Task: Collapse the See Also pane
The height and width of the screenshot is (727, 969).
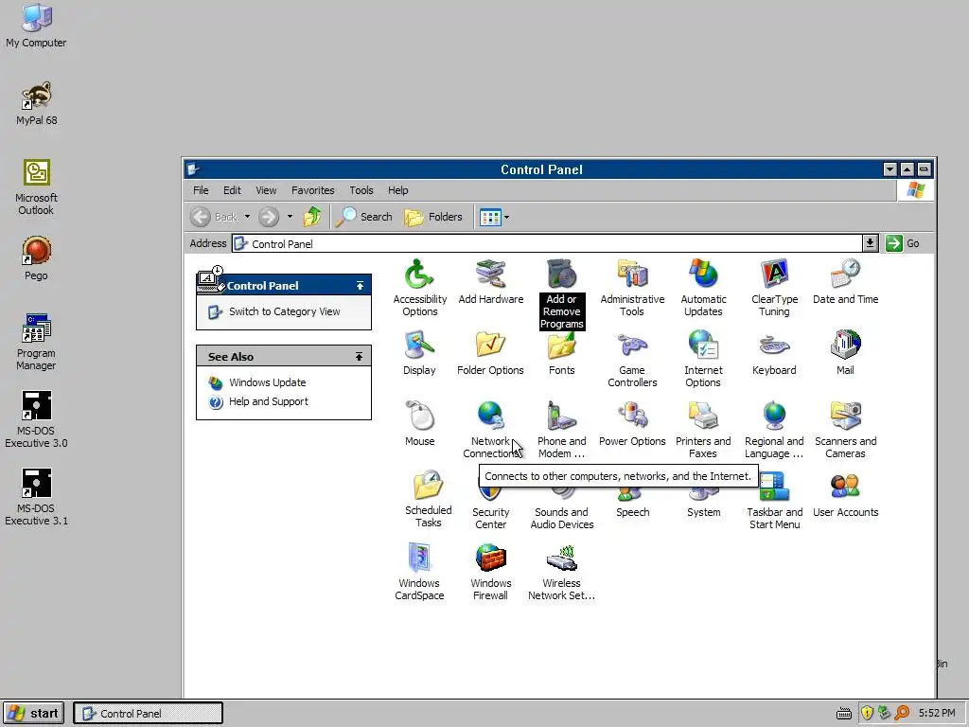Action: 359,357
